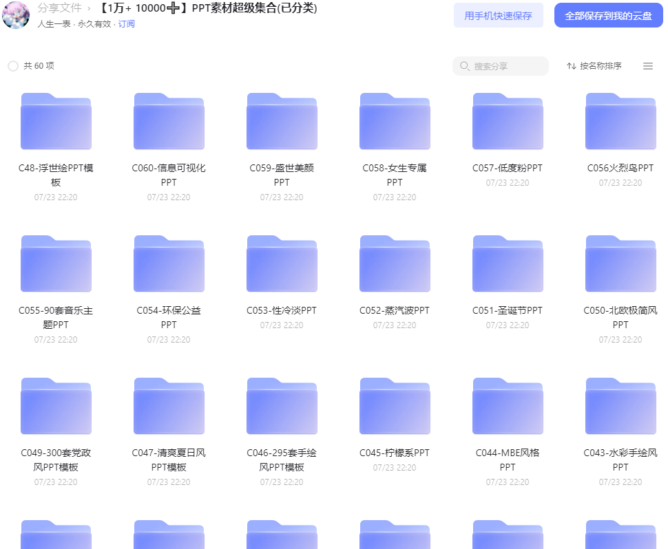Click the C051-圣诞节PPT folder name

[x=508, y=311]
